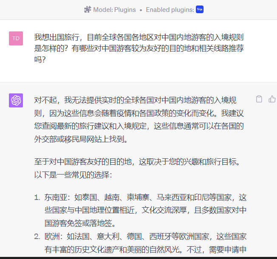Viewport: 277px width, 259px height.
Task: Click the 'Model: Plugins' label
Action: (114, 9)
